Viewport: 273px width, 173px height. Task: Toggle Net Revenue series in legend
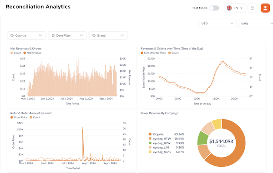pos(32,53)
